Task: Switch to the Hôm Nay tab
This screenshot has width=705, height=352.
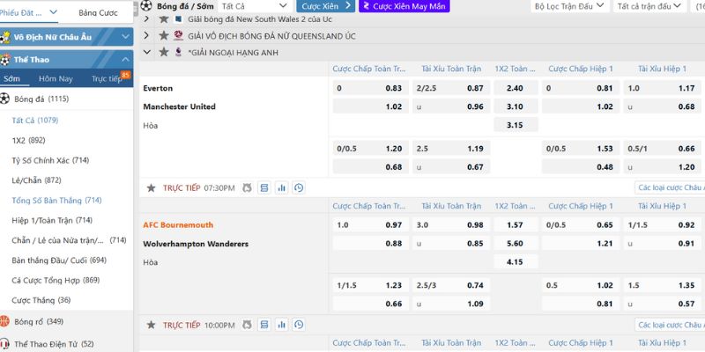Action: 56,78
